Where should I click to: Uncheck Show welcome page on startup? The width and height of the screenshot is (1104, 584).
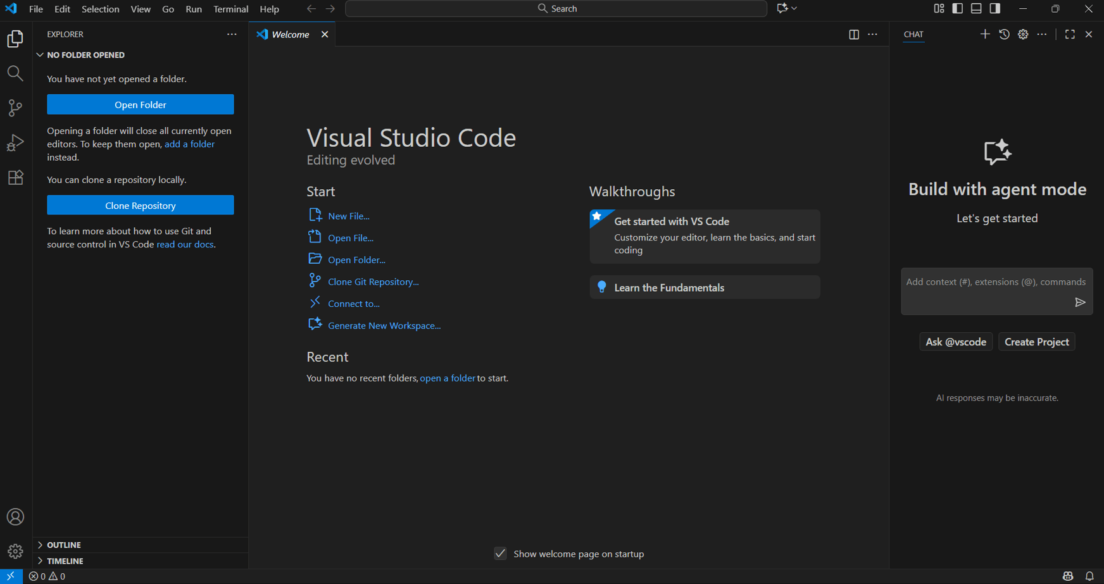click(x=500, y=553)
